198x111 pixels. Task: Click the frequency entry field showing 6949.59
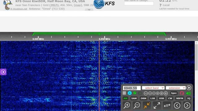[x=132, y=88]
